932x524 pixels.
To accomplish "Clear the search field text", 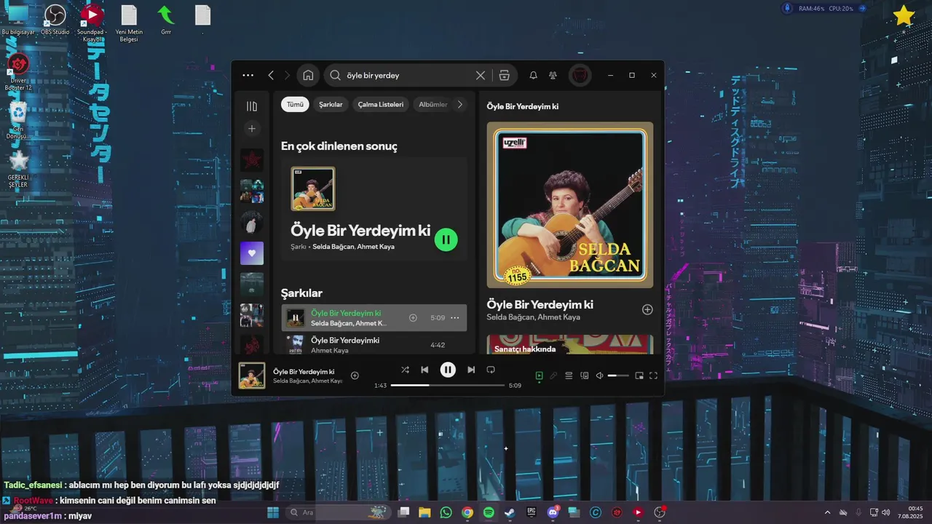I will 481,75.
